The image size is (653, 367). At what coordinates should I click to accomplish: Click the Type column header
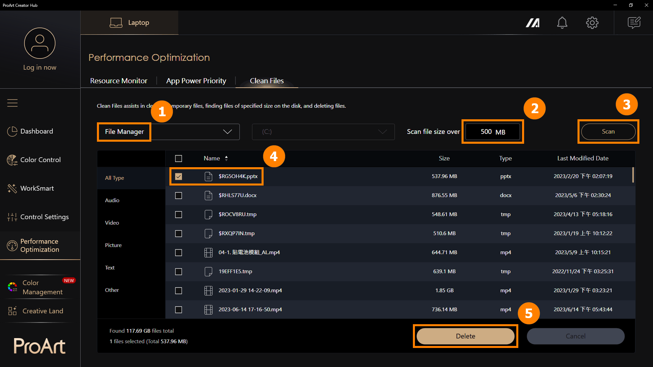point(505,158)
